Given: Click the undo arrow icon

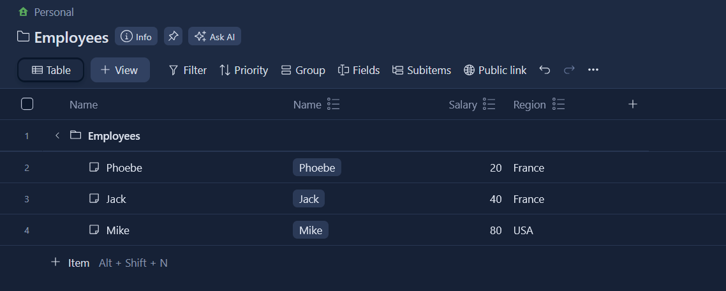Looking at the screenshot, I should point(544,70).
